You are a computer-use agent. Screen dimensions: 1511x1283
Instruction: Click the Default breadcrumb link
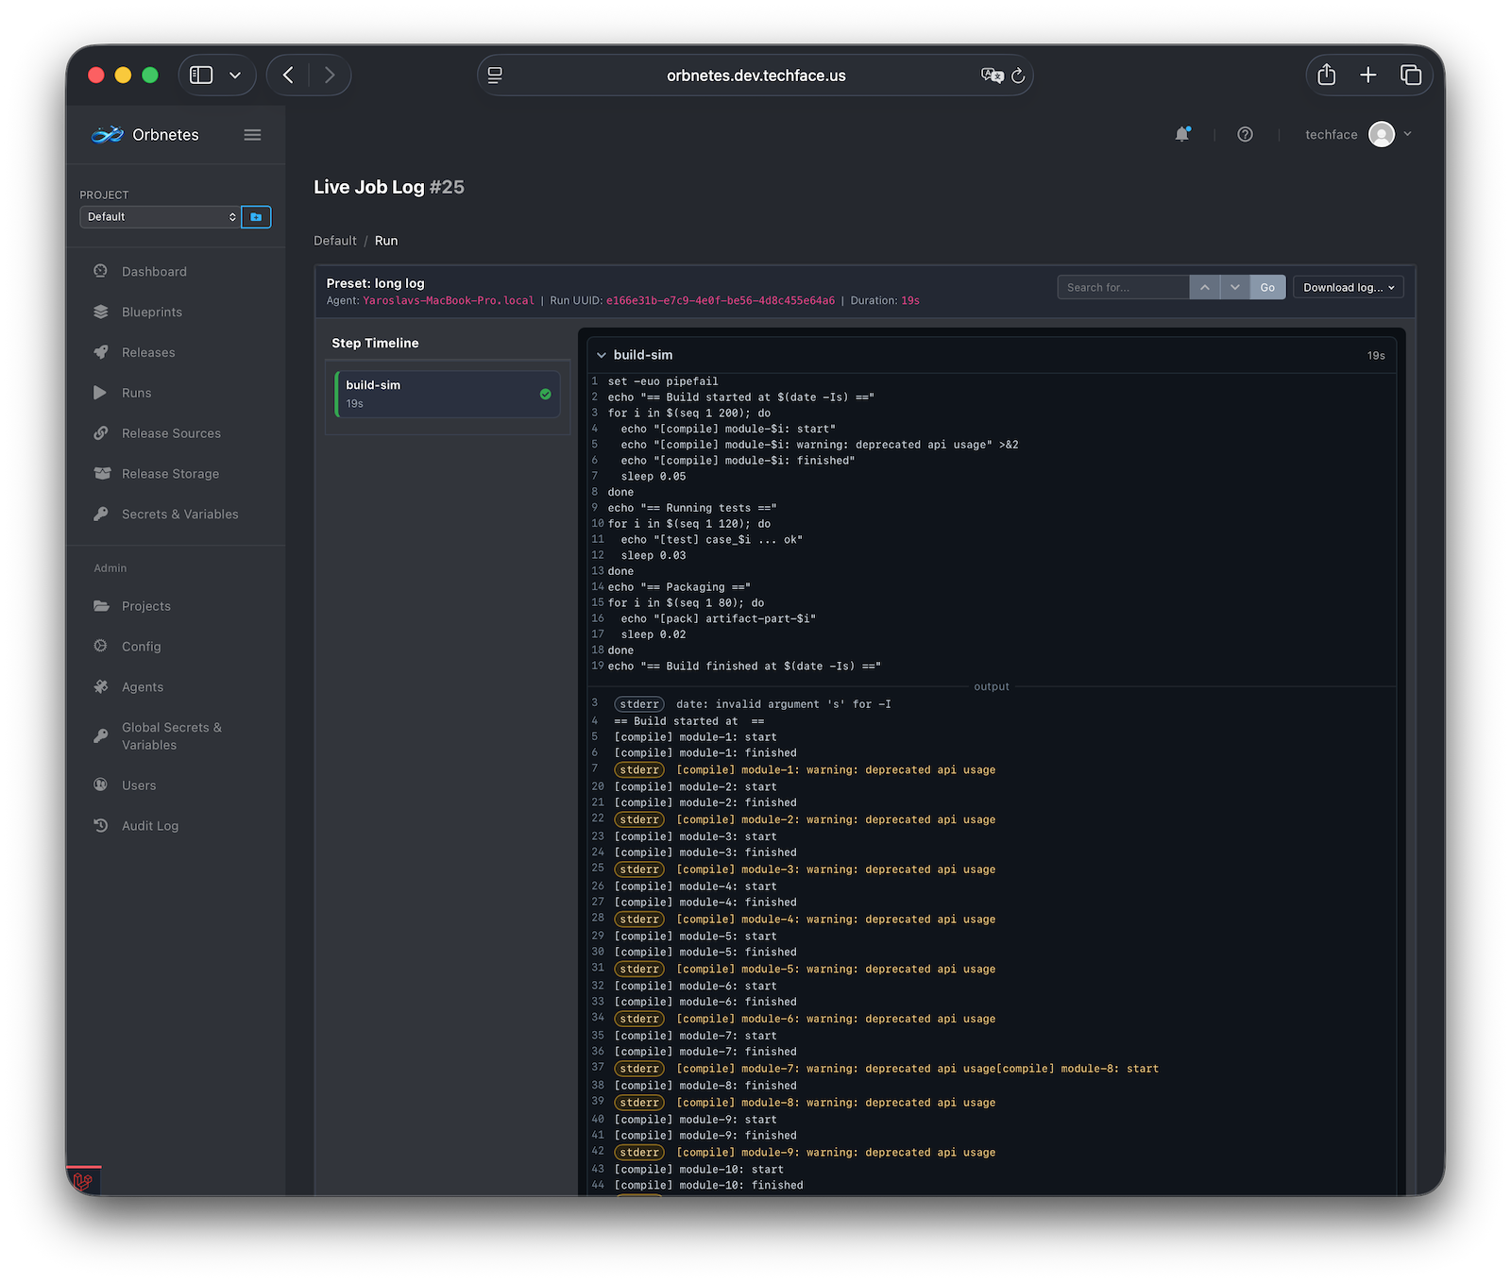coord(334,241)
